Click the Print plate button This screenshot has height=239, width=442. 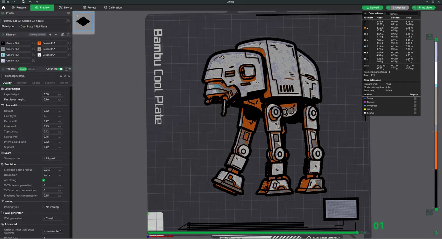click(x=425, y=8)
